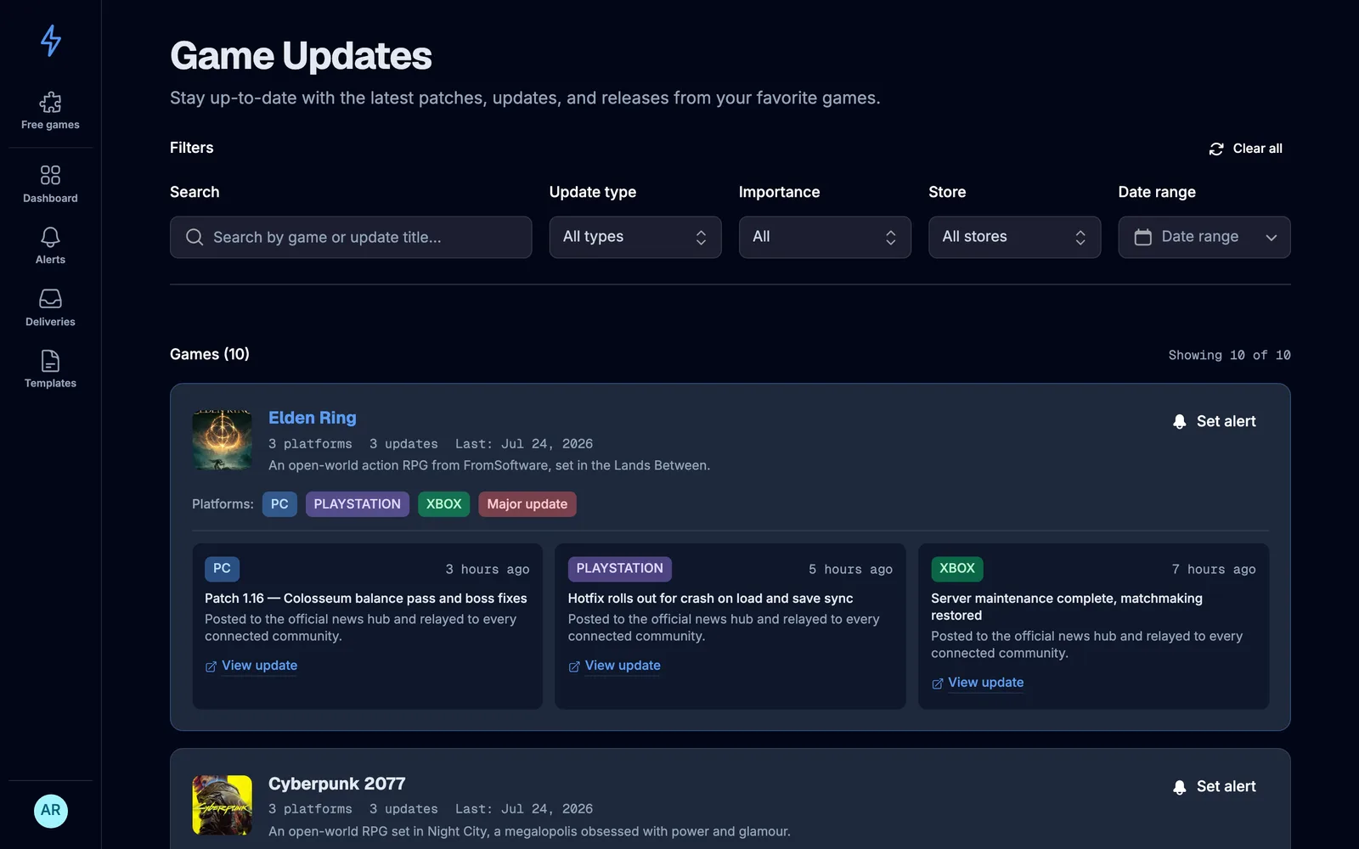Click external link icon on Patch 1.16 update
Image resolution: width=1359 pixels, height=849 pixels.
click(211, 666)
